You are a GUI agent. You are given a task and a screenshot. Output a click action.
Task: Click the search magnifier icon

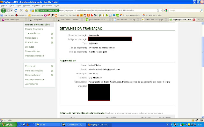pos(201,10)
